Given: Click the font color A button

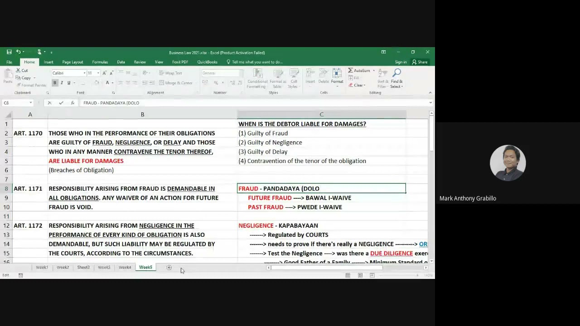Looking at the screenshot, I should pyautogui.click(x=107, y=83).
